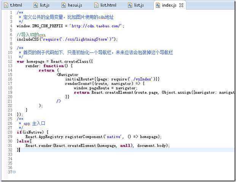
Task: Click the window.IMG_CDN_PREFIX assignment on line 4
Action: [70, 26]
